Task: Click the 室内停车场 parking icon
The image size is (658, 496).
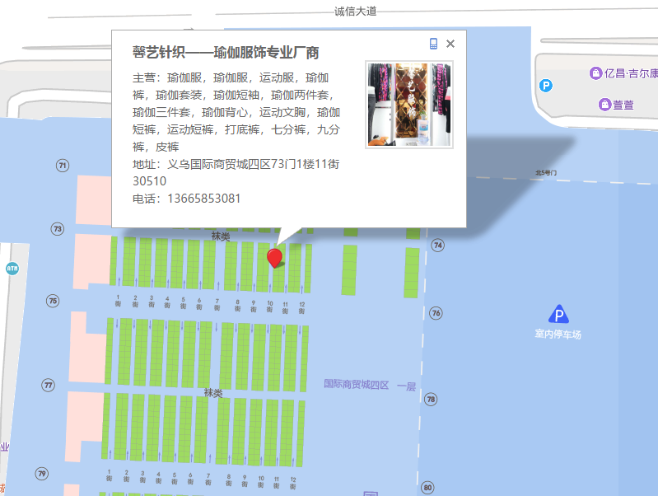Action: click(x=558, y=314)
